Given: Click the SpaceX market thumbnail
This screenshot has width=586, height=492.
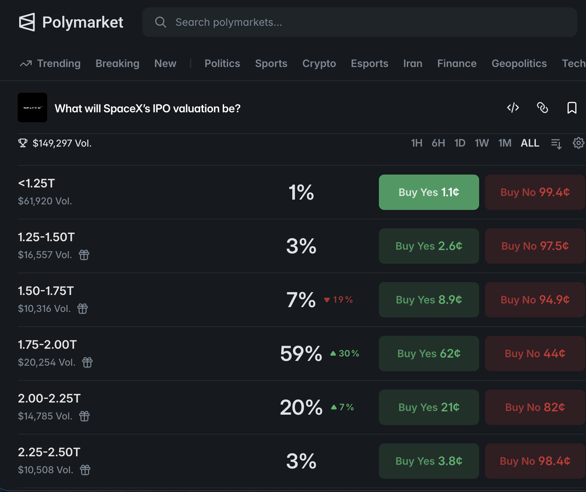Looking at the screenshot, I should (x=32, y=108).
